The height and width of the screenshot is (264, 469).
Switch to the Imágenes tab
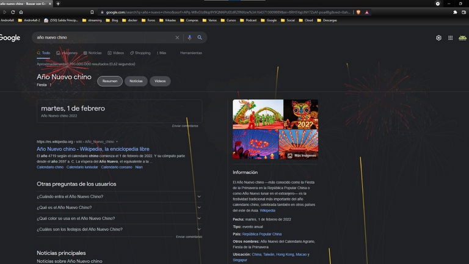click(67, 53)
